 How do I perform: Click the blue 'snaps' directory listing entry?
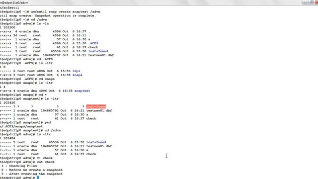(x=78, y=75)
